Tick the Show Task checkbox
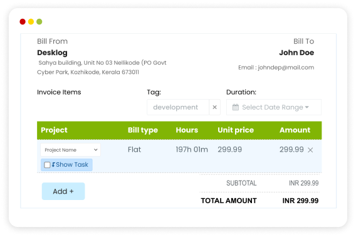The height and width of the screenshot is (237, 356). (47, 165)
